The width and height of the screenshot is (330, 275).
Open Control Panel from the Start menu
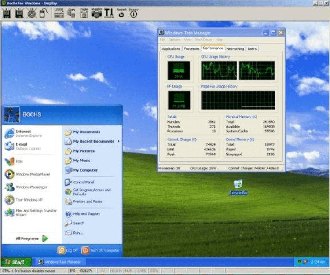(83, 182)
